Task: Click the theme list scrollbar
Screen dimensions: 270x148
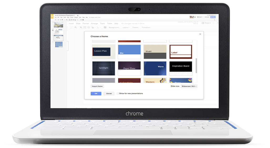Action: pyautogui.click(x=196, y=66)
